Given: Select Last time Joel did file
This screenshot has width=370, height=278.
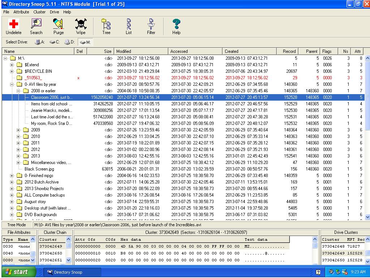Looking at the screenshot, I should point(183,117).
